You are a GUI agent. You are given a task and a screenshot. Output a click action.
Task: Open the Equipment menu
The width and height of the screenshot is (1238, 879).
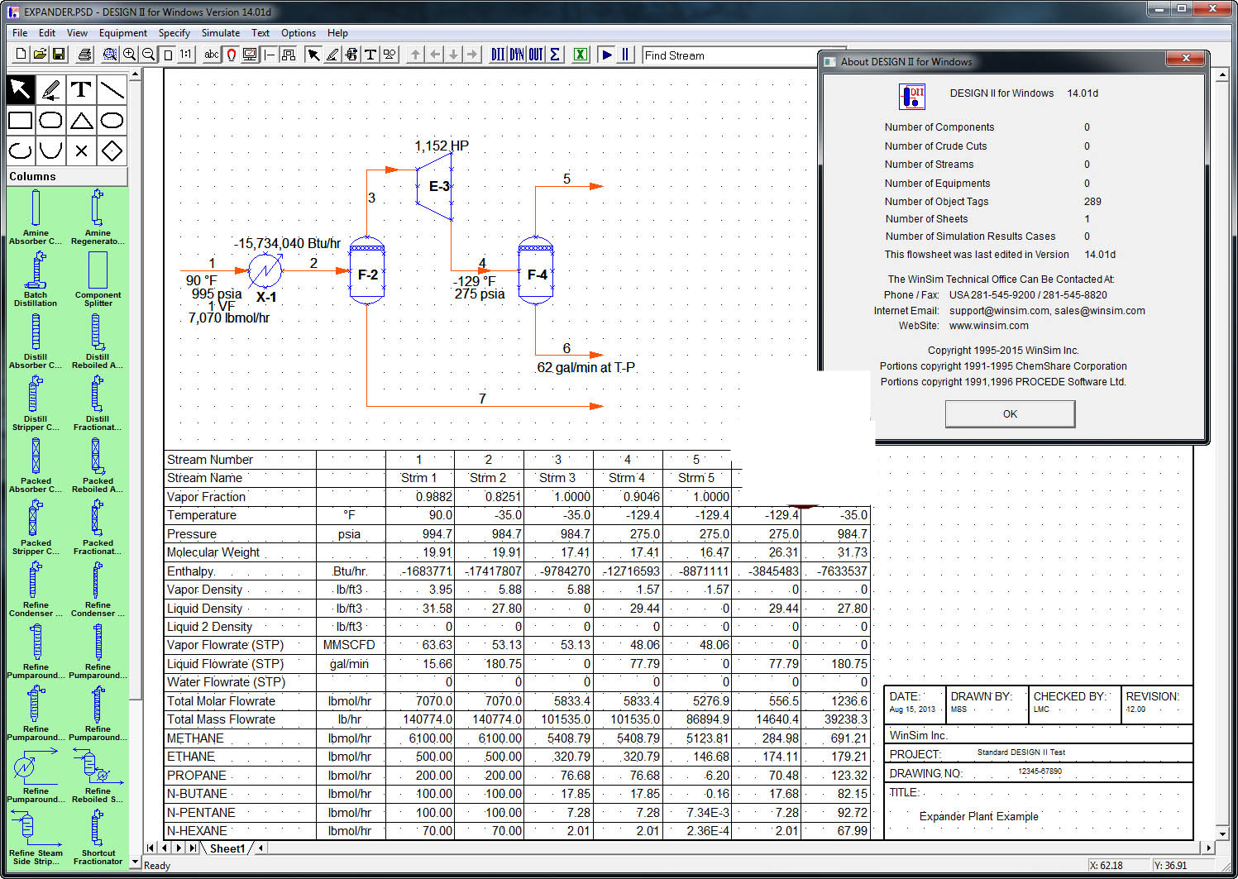point(123,33)
